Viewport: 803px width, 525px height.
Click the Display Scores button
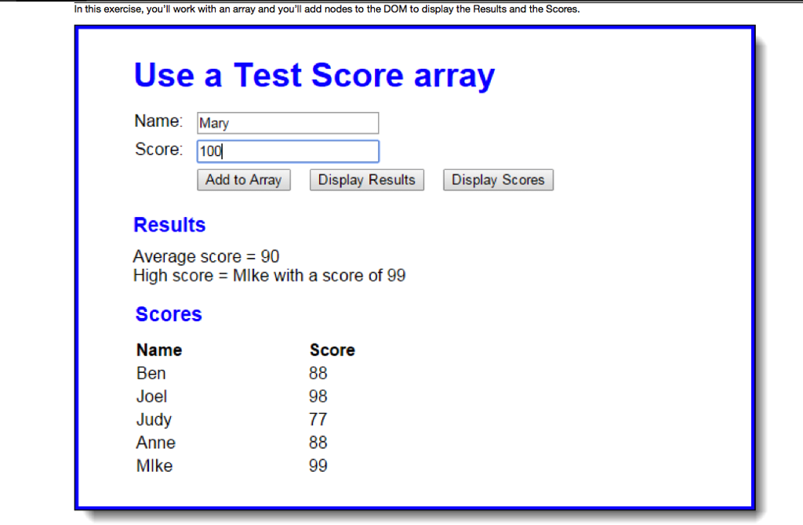pos(498,179)
